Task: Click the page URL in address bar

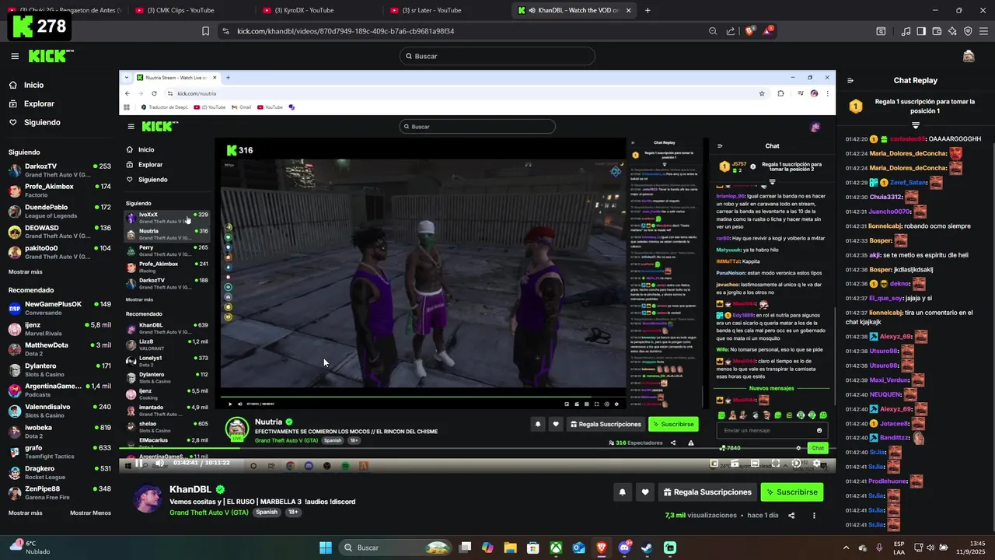Action: [345, 31]
